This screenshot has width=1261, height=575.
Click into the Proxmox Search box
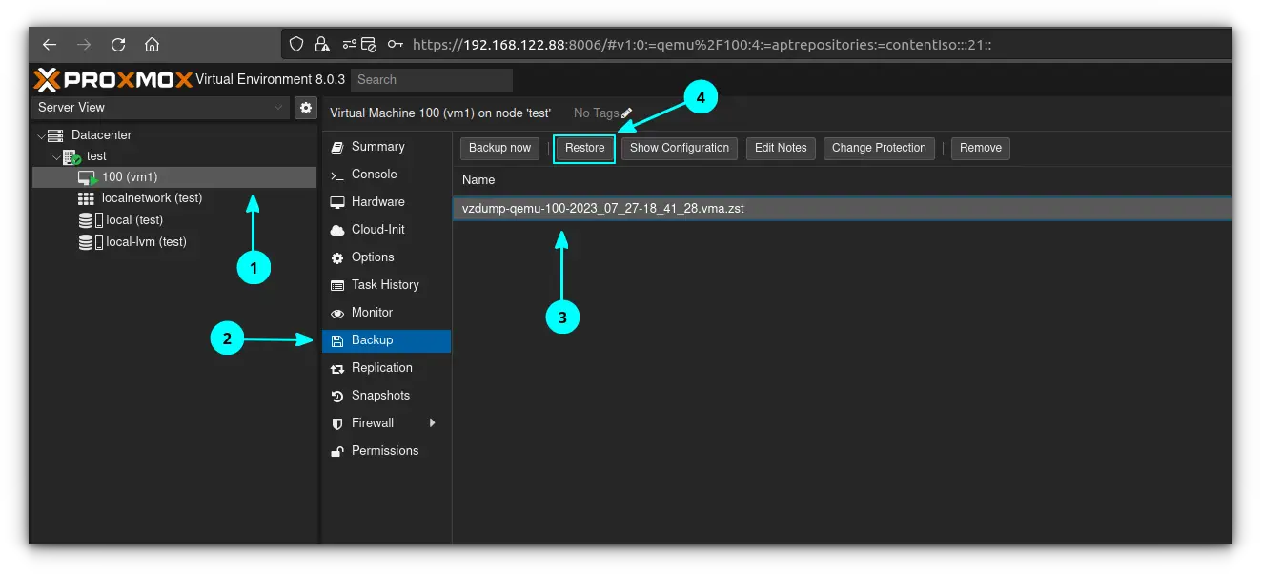pyautogui.click(x=431, y=80)
